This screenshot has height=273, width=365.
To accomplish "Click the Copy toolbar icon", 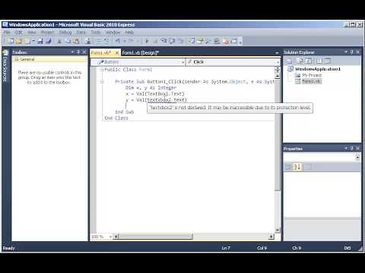I will click(68, 41).
